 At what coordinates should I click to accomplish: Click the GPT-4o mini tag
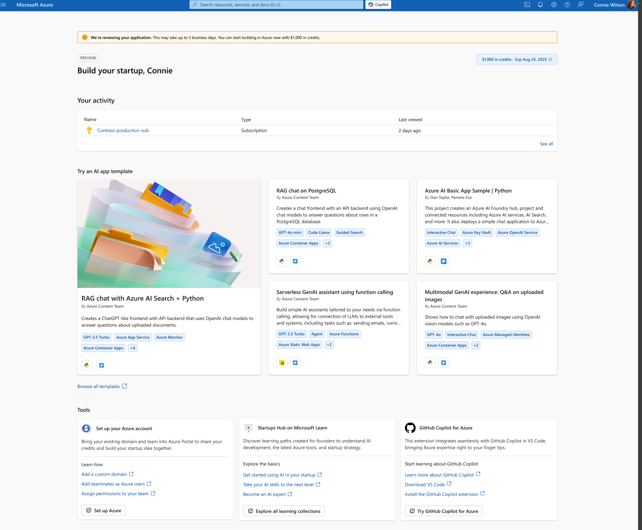pyautogui.click(x=290, y=232)
